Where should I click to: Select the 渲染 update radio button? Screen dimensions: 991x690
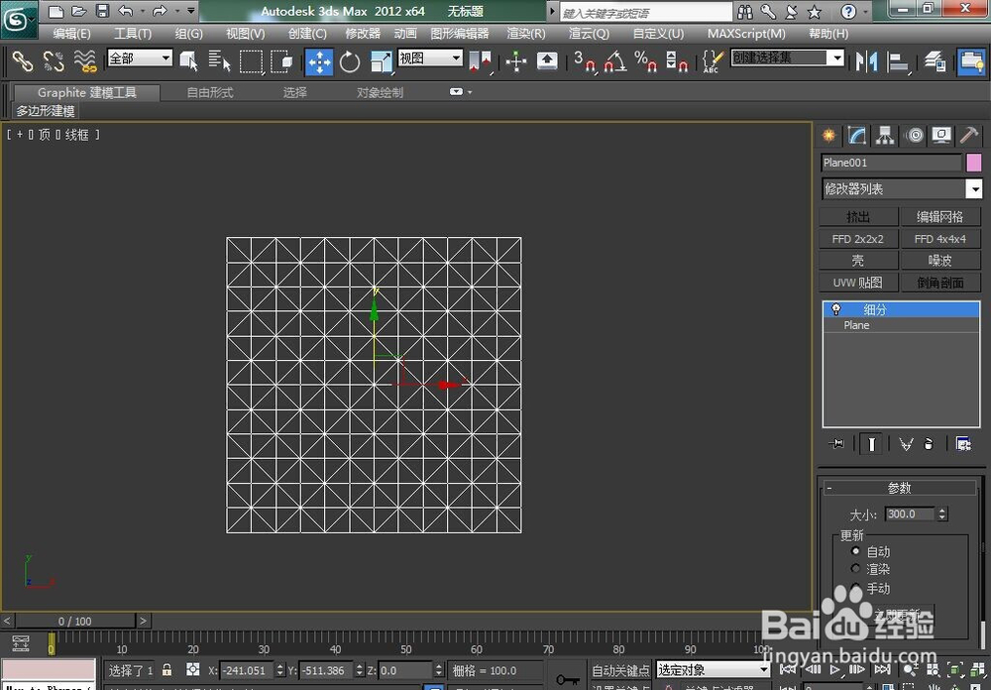856,569
